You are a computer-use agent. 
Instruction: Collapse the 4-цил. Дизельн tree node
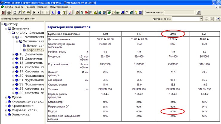tap(10, 33)
